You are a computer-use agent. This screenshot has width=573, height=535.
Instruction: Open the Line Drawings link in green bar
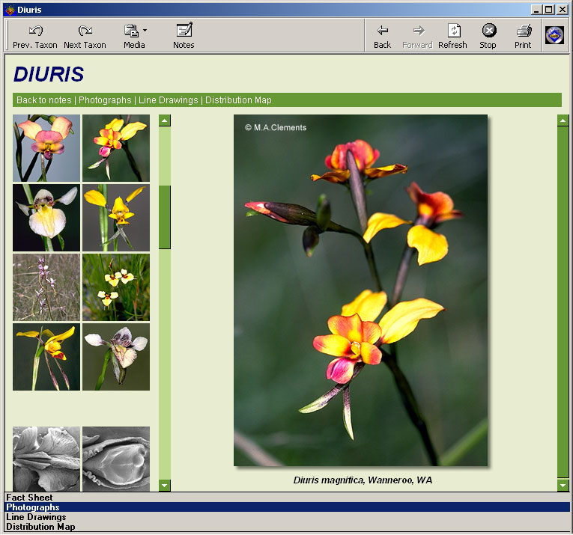[169, 100]
